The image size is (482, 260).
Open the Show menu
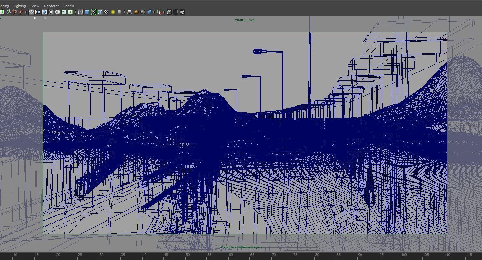[35, 6]
